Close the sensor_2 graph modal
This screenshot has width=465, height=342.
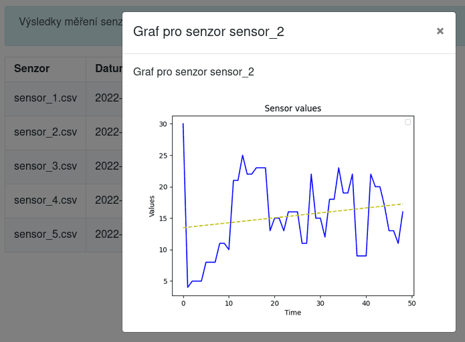[440, 31]
